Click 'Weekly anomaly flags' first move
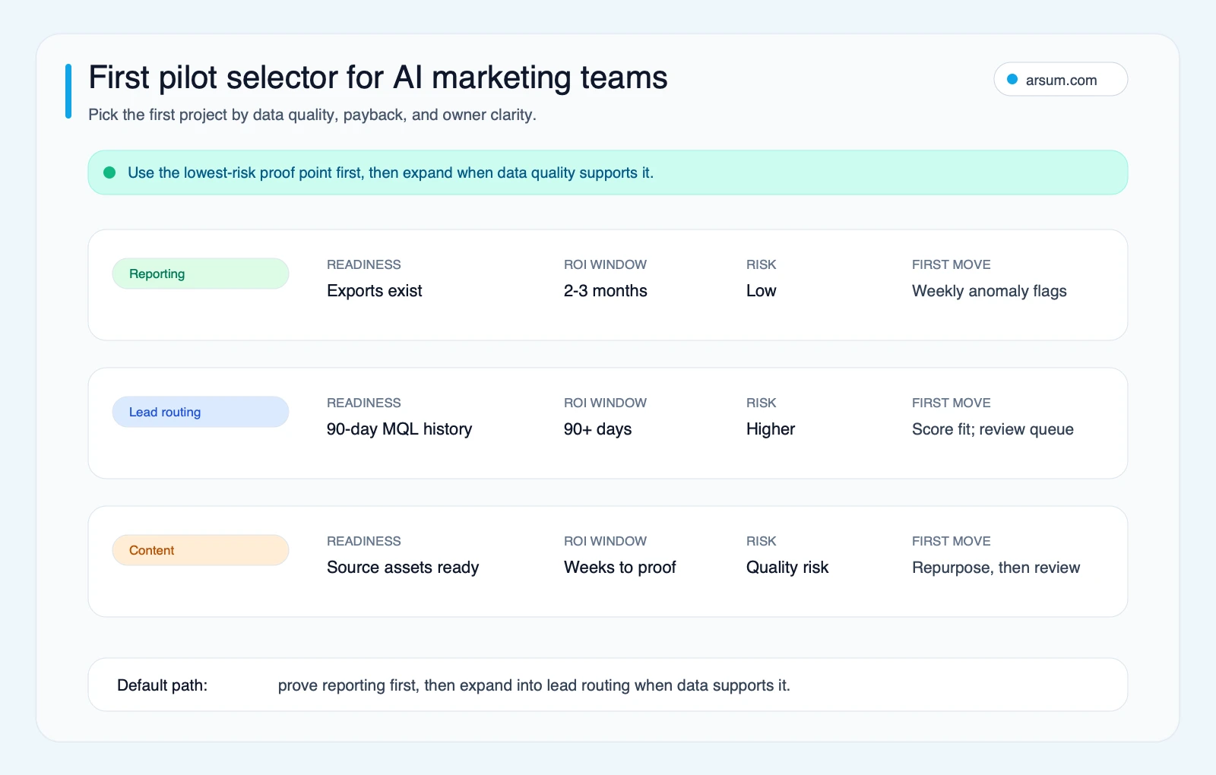The image size is (1216, 775). click(990, 291)
